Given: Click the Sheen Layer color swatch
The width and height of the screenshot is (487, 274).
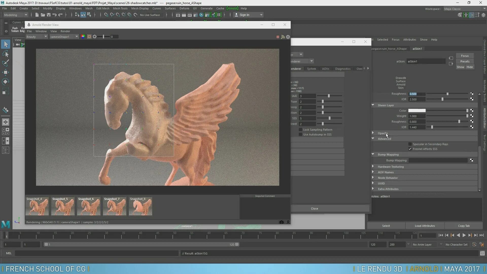Looking at the screenshot, I should (x=417, y=110).
